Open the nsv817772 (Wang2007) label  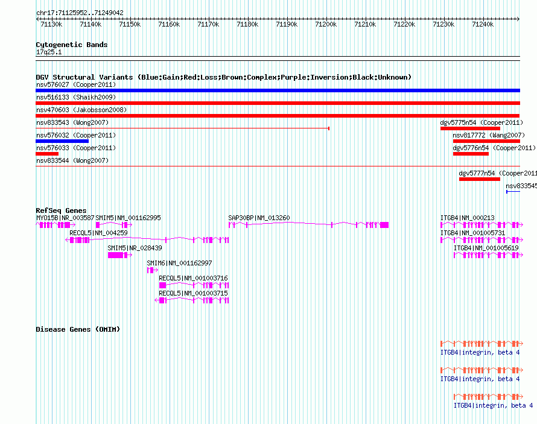click(489, 135)
